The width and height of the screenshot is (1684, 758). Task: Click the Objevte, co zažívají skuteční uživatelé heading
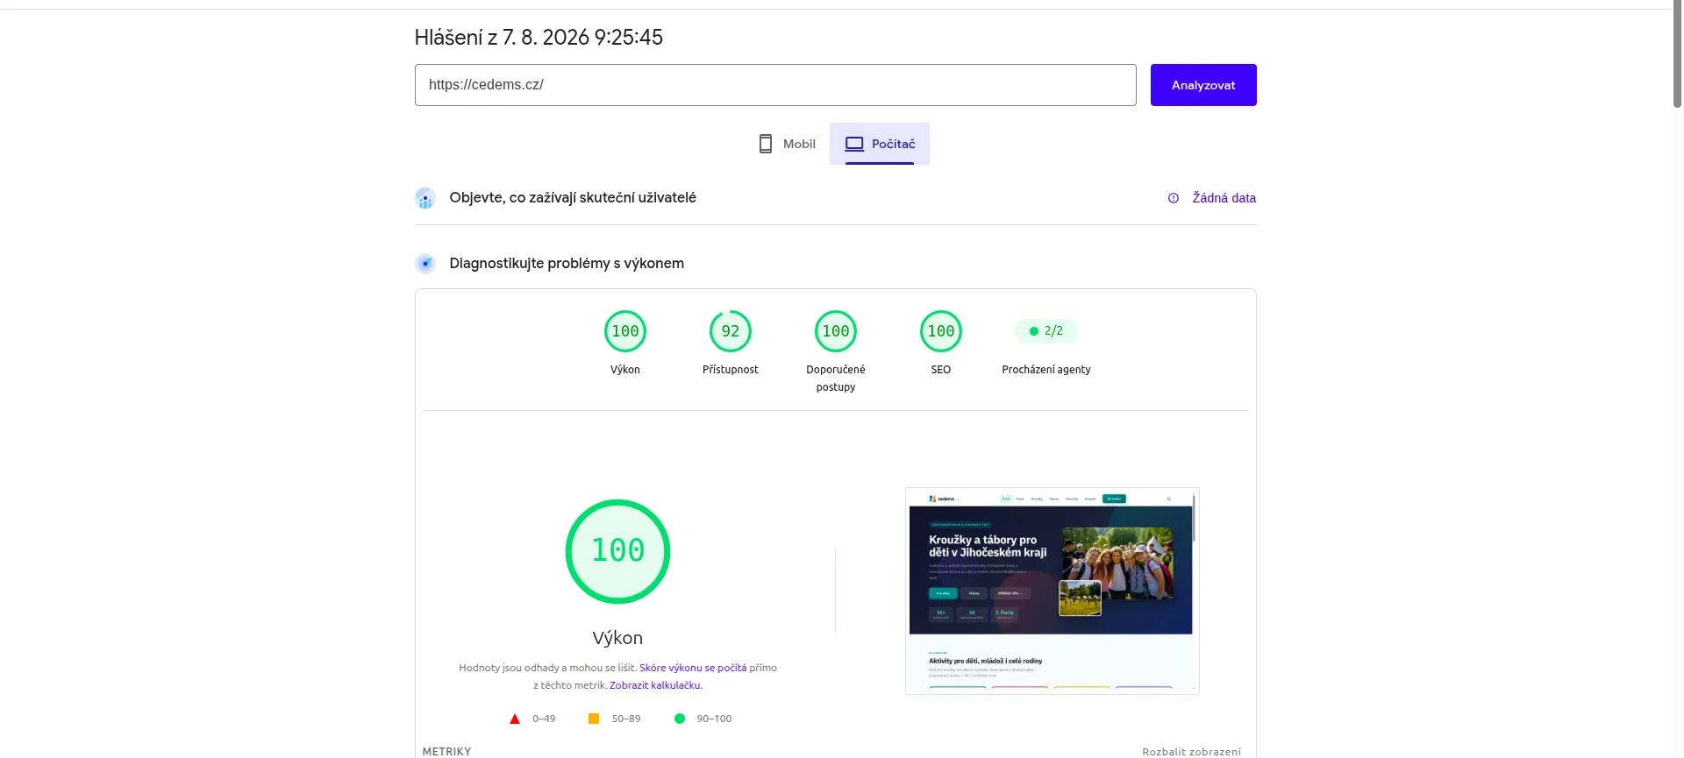click(x=573, y=198)
